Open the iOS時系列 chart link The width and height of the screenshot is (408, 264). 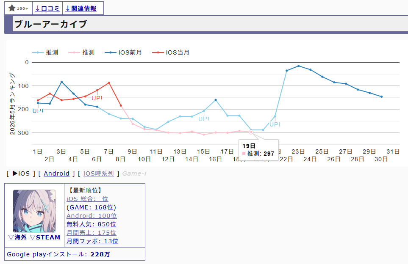click(99, 173)
